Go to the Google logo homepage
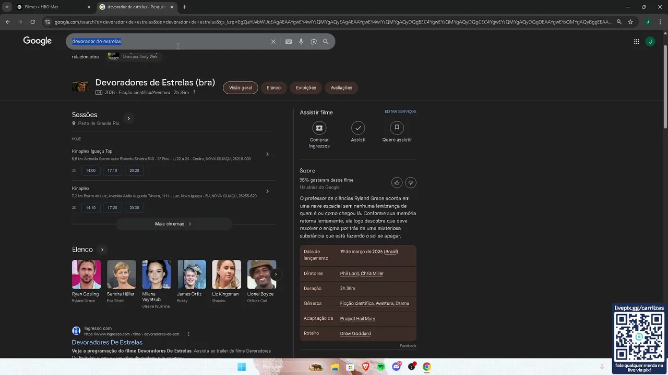 [38, 41]
